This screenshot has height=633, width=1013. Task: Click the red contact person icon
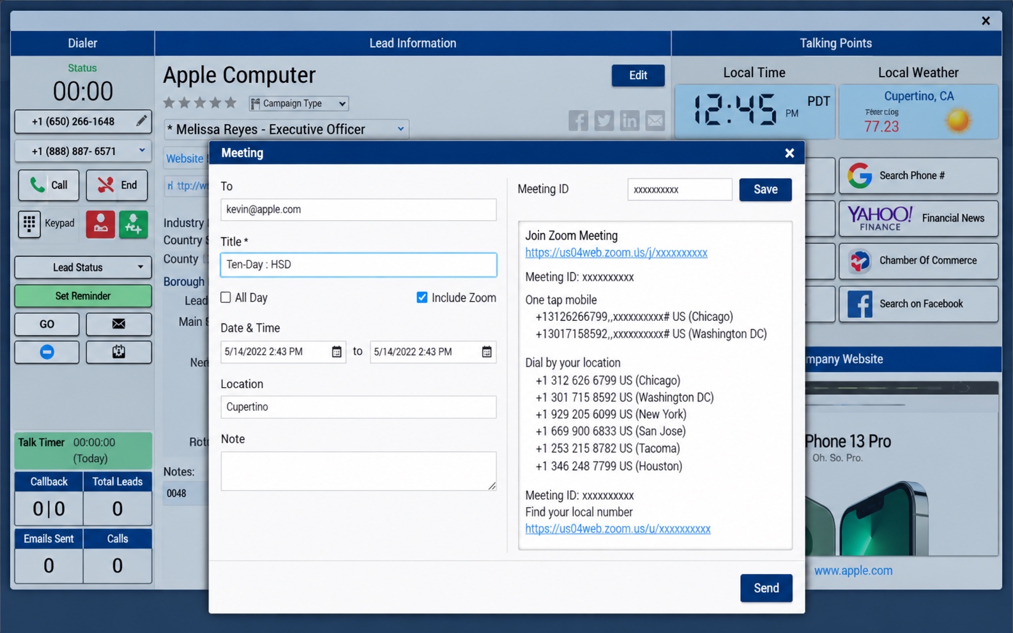coord(100,224)
